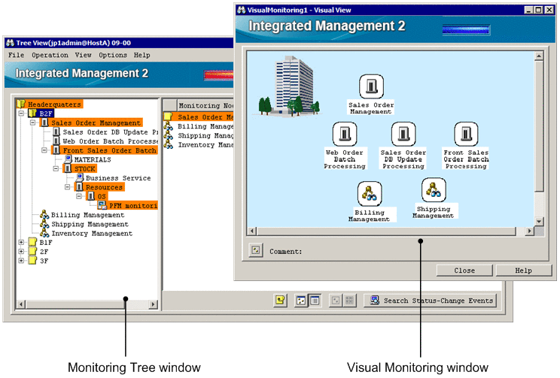The height and width of the screenshot is (378, 560).
Task: Click the Shipping Management icon in the map
Action: tap(433, 189)
